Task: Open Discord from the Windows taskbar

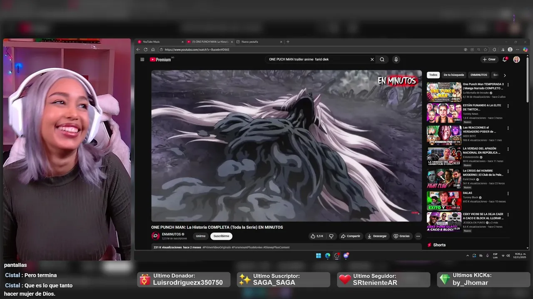Action: point(346,255)
